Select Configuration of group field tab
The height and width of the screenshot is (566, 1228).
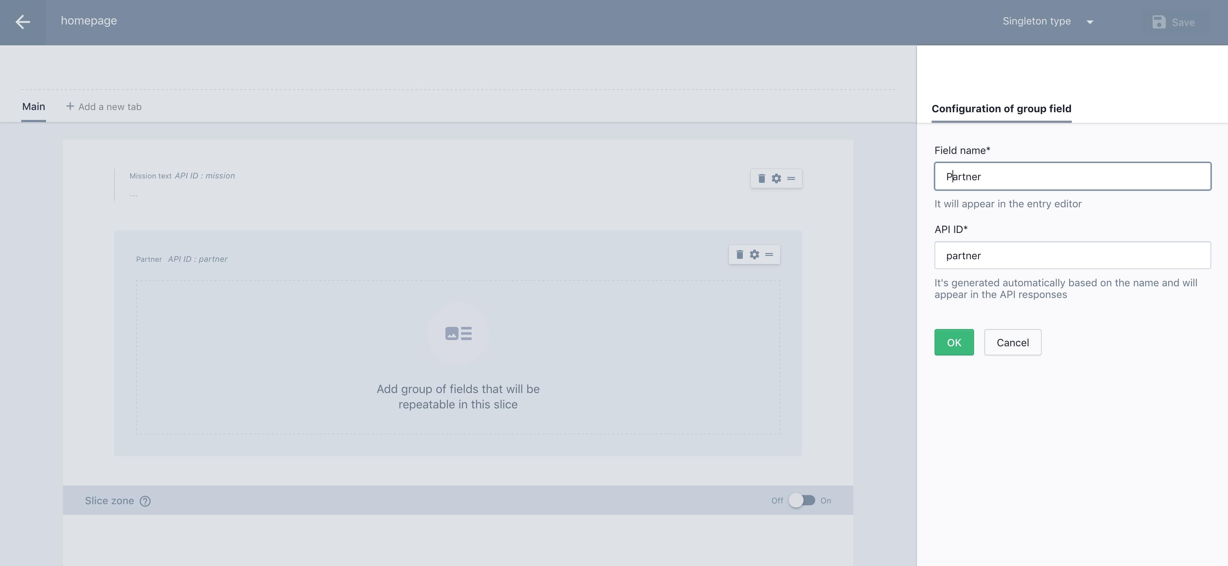tap(1001, 109)
